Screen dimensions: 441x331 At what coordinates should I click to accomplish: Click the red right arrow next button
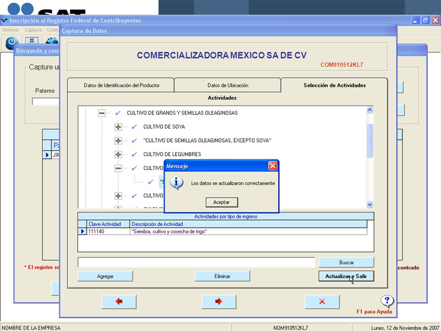coord(219,302)
